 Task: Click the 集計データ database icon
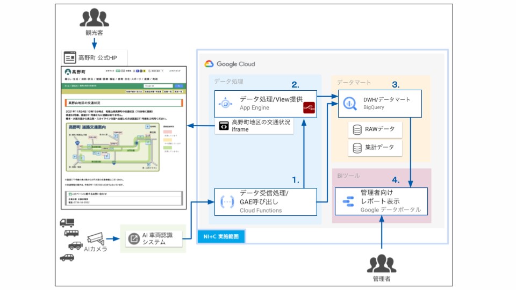point(357,148)
